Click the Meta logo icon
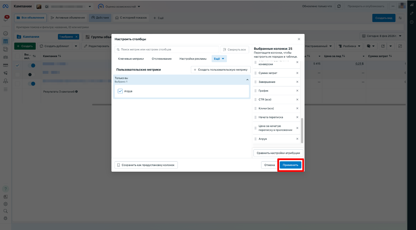This screenshot has height=230, width=416. pyautogui.click(x=5, y=6)
